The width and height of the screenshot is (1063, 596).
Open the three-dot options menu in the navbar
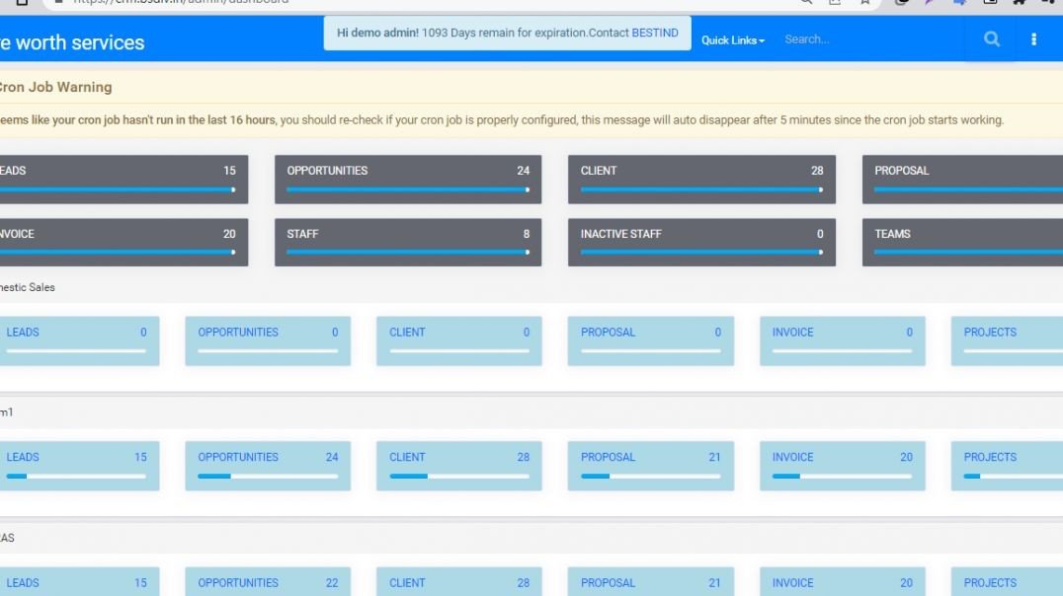coord(1033,38)
